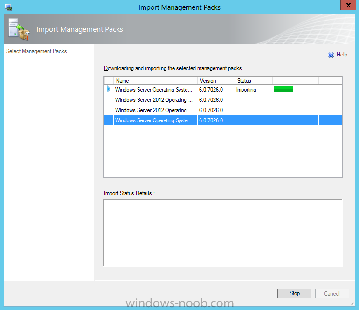The width and height of the screenshot is (359, 310).
Task: Click the title bar application icon
Action: point(8,7)
